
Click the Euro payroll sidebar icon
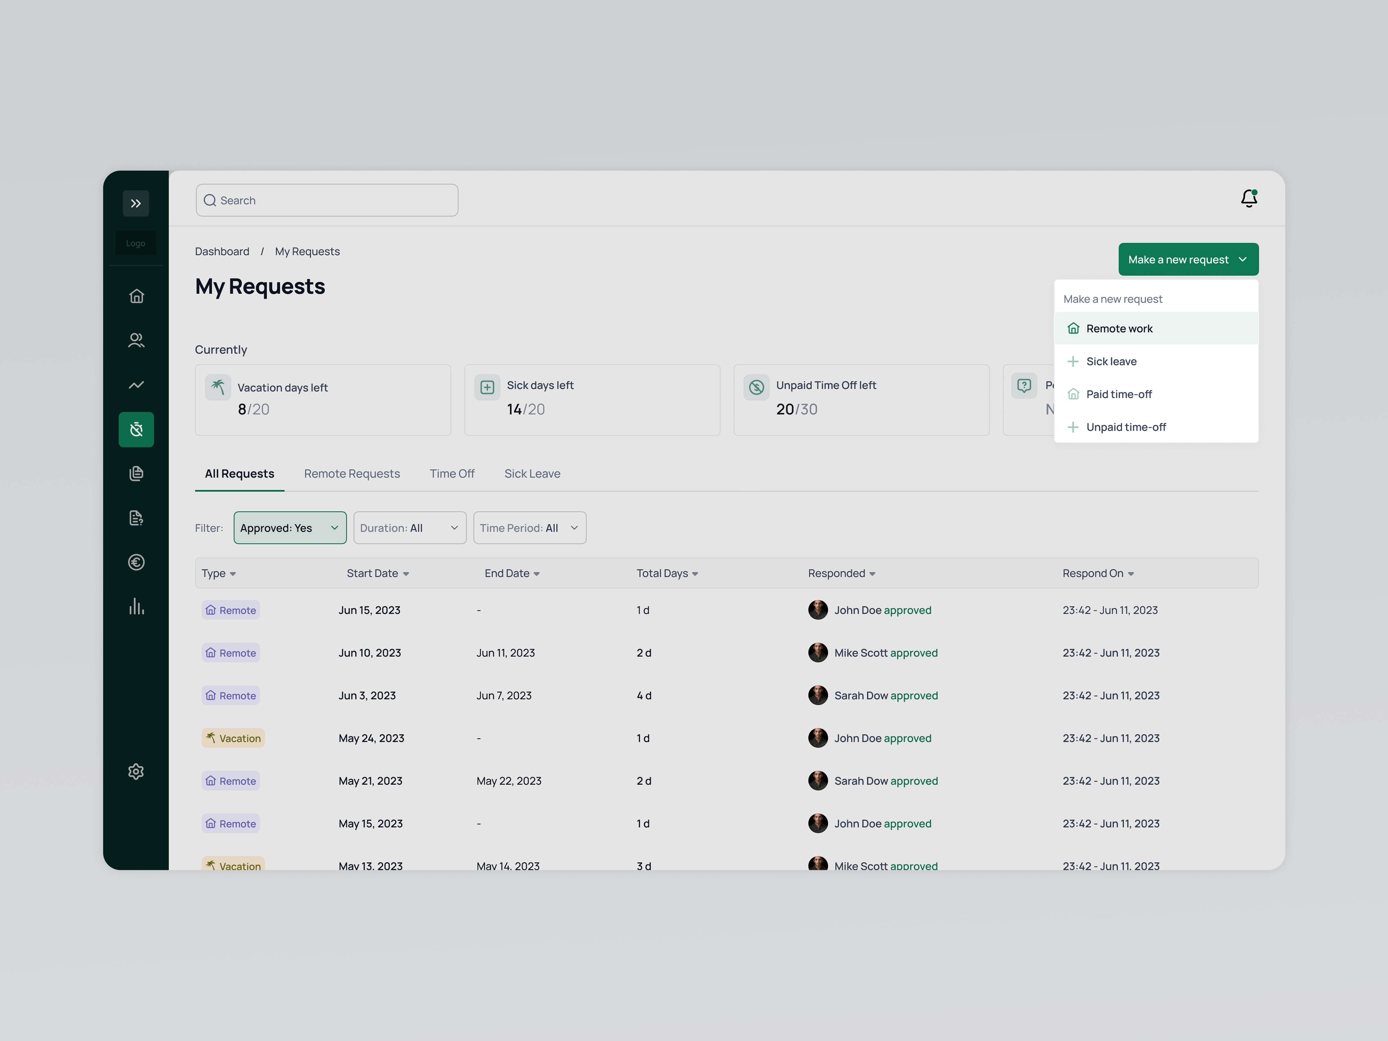136,562
